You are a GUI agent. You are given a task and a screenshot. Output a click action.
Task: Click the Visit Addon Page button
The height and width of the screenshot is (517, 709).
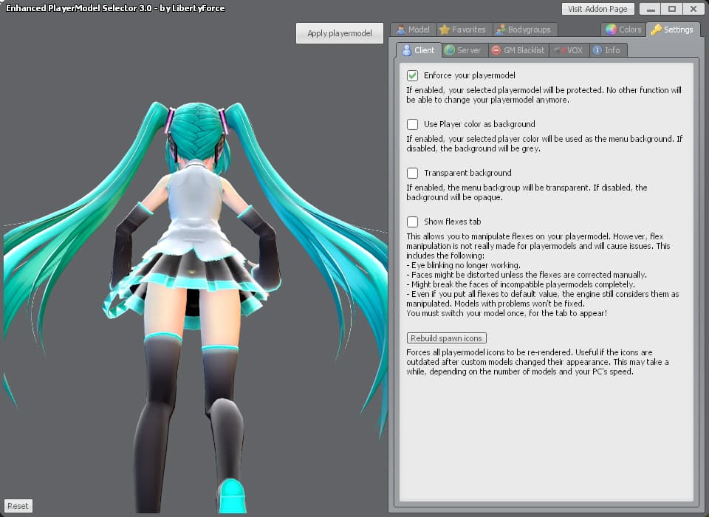click(x=597, y=9)
